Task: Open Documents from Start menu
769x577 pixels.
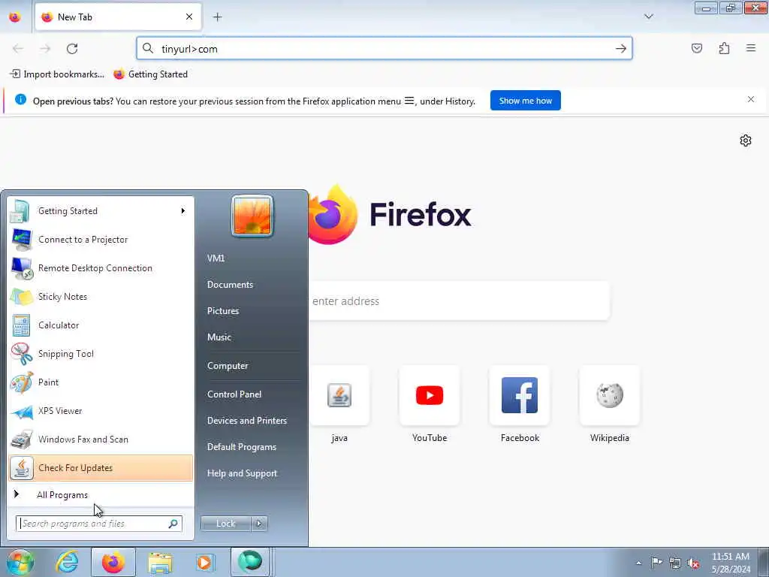Action: [230, 285]
